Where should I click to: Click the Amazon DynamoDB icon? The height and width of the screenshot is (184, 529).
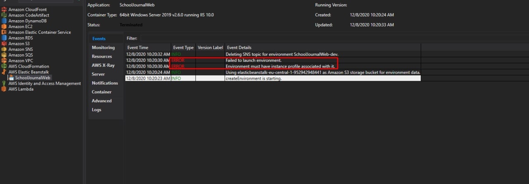4,21
